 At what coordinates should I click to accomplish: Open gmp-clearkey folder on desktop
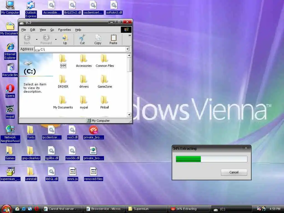click(x=31, y=153)
